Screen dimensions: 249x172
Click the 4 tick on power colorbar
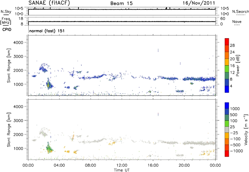click(x=231, y=86)
